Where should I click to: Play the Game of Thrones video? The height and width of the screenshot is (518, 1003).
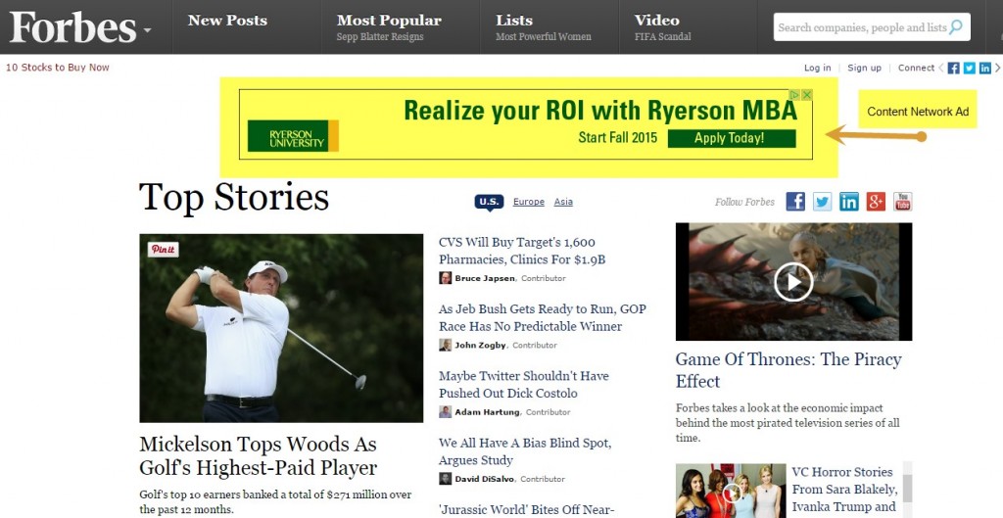click(x=793, y=282)
